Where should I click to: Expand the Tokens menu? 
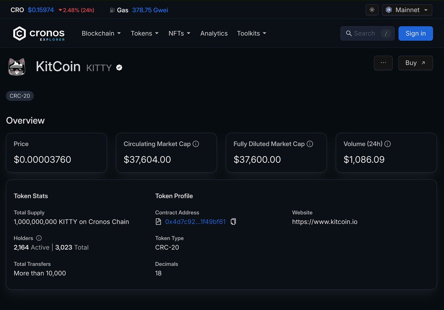[144, 33]
